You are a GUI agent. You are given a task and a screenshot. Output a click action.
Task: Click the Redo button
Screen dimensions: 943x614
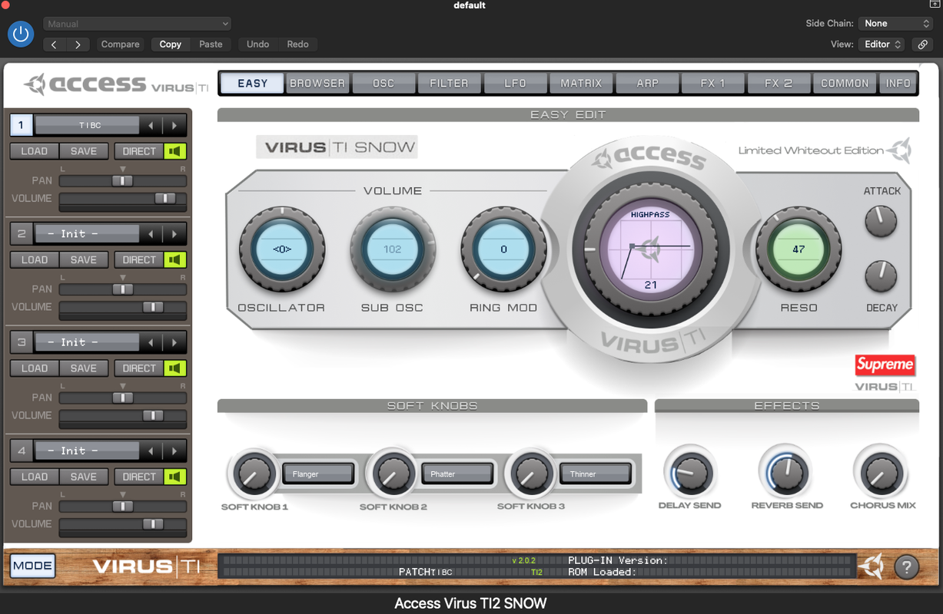[x=298, y=45]
